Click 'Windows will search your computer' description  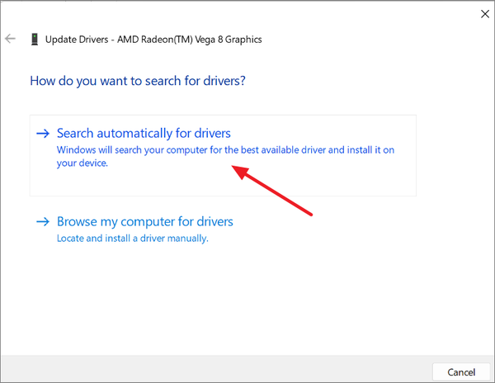[225, 156]
